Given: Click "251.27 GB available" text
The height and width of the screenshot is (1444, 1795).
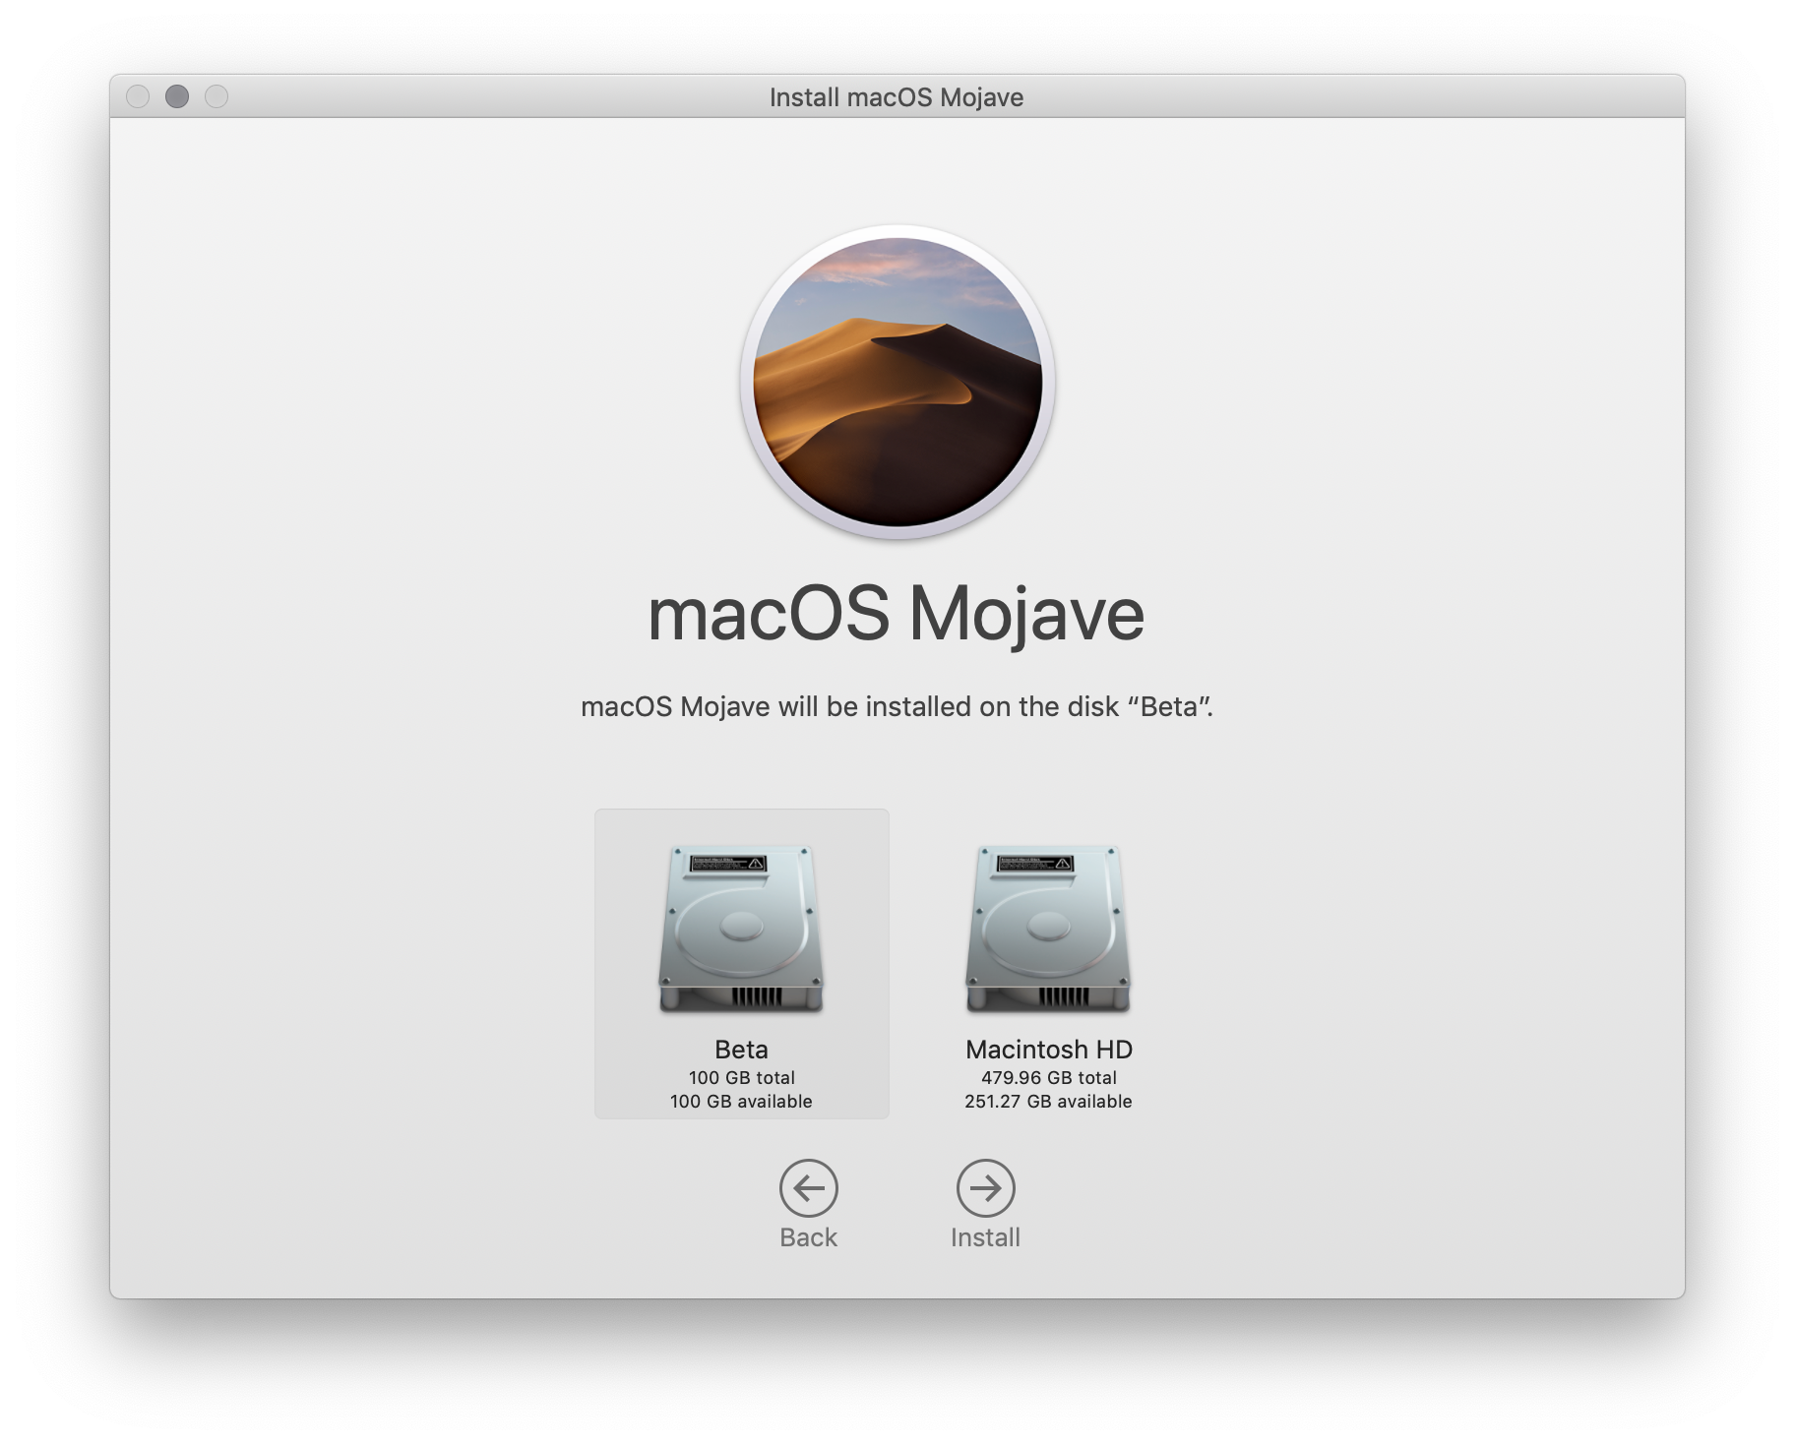Looking at the screenshot, I should [x=1049, y=1102].
